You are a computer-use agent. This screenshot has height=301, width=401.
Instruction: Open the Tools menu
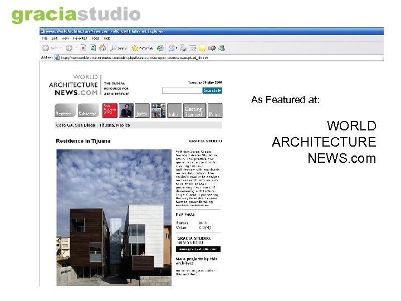coord(95,38)
